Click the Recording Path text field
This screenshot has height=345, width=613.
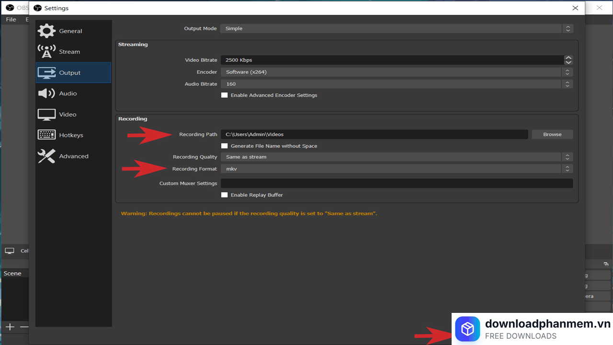374,135
